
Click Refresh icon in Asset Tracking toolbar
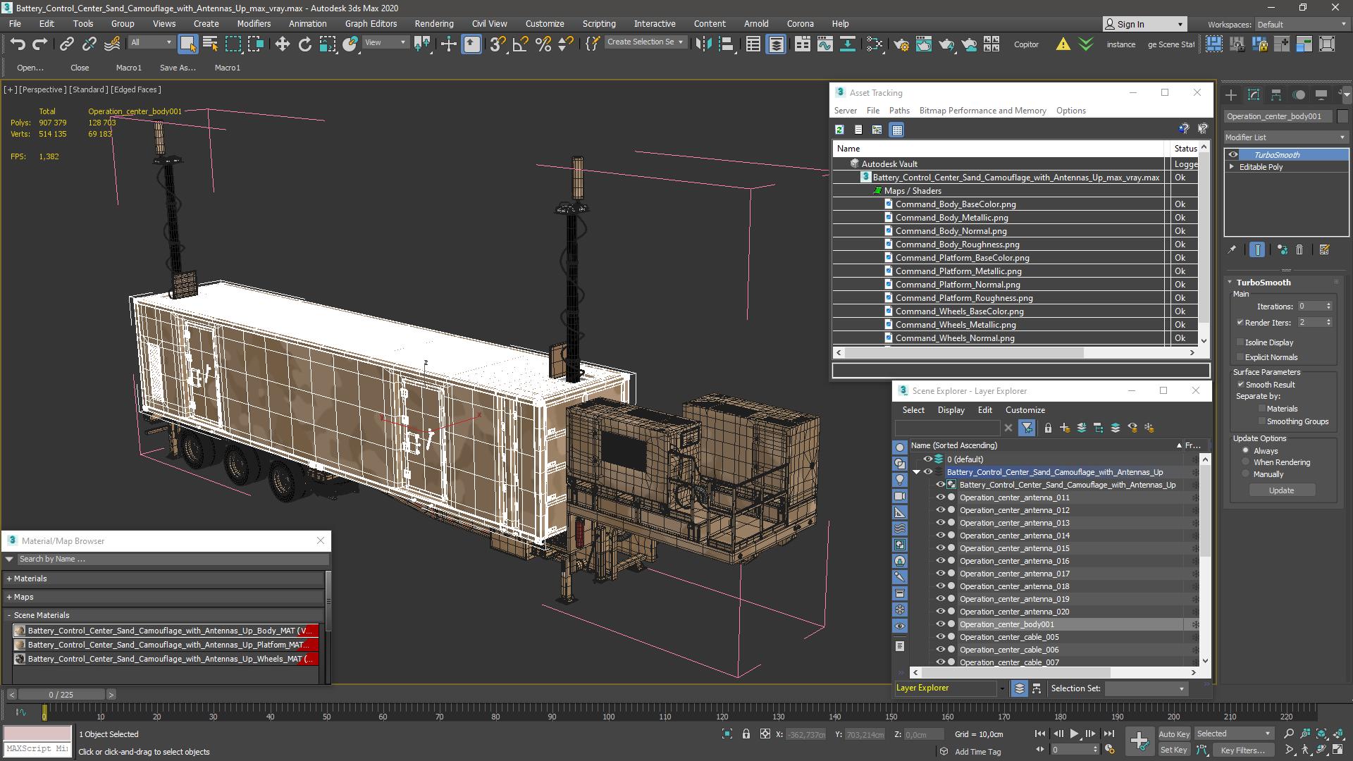point(839,130)
